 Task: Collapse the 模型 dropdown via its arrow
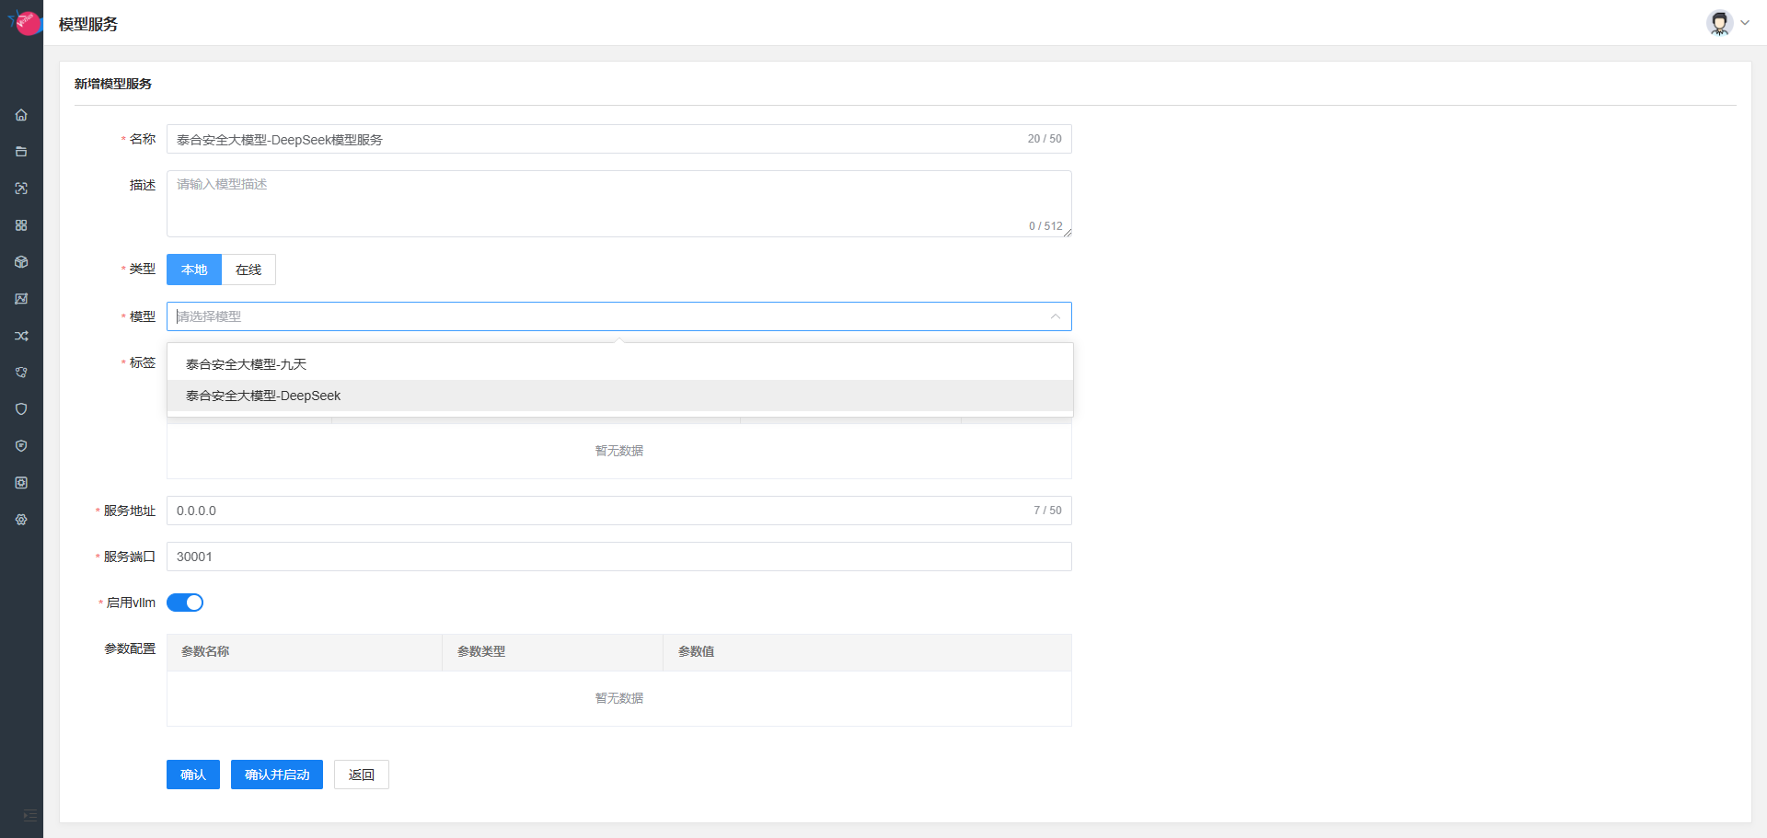(1055, 316)
